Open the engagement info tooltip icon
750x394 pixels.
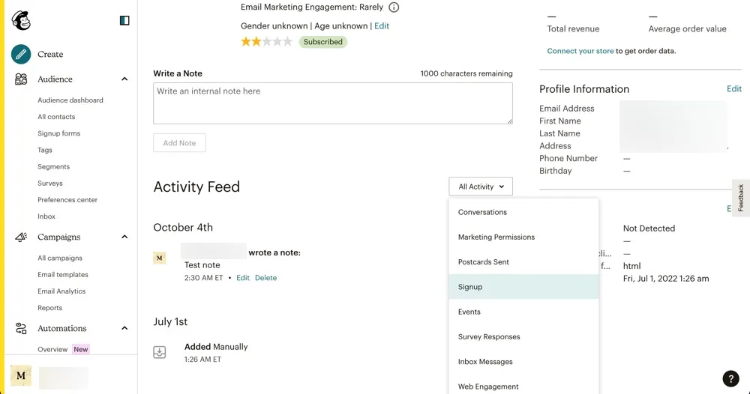(394, 7)
